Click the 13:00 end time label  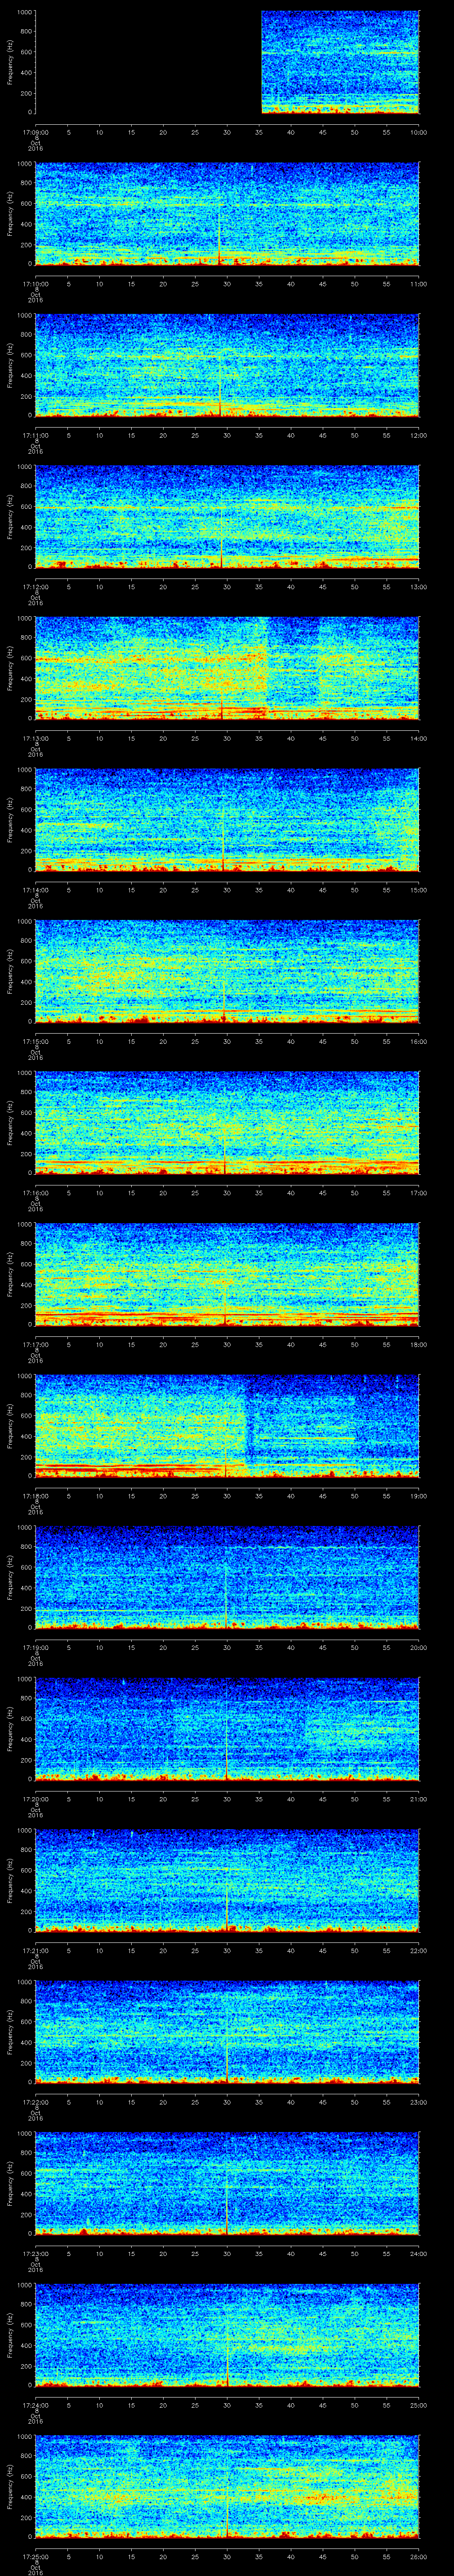[419, 586]
